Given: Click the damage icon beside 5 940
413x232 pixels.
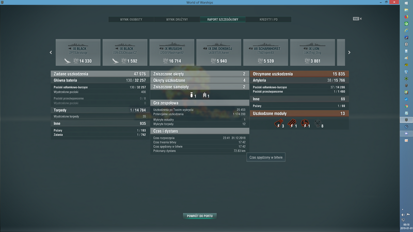Looking at the screenshot, I should pos(213,61).
